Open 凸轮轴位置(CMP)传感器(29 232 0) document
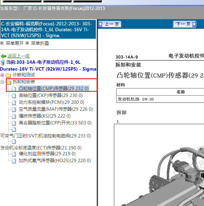The width and height of the screenshot is (204, 206). (54, 88)
